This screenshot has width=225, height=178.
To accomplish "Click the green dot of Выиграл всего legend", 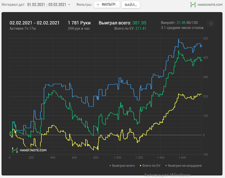I will click(110, 166).
